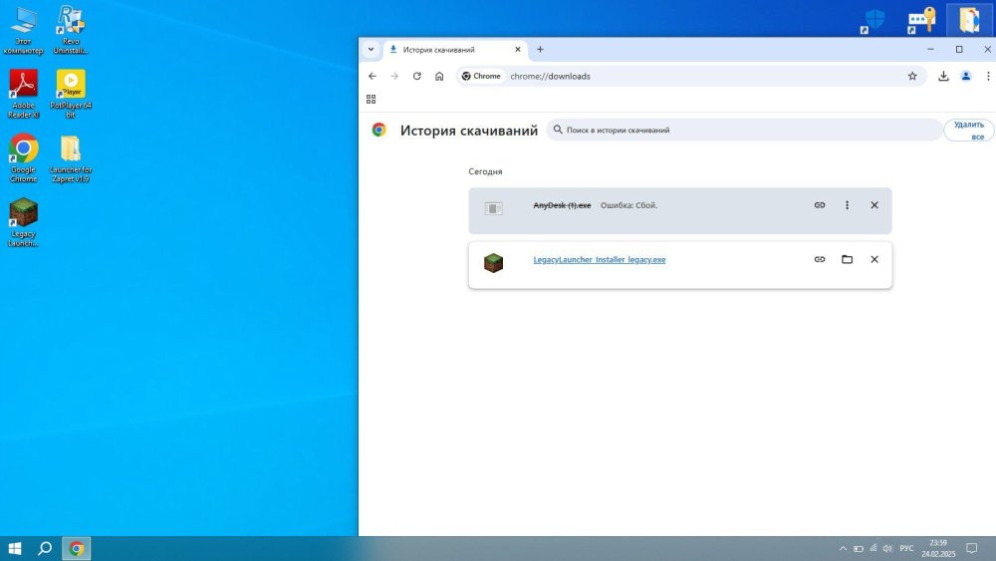Select the История скачиваний tab
The width and height of the screenshot is (996, 561).
click(454, 50)
